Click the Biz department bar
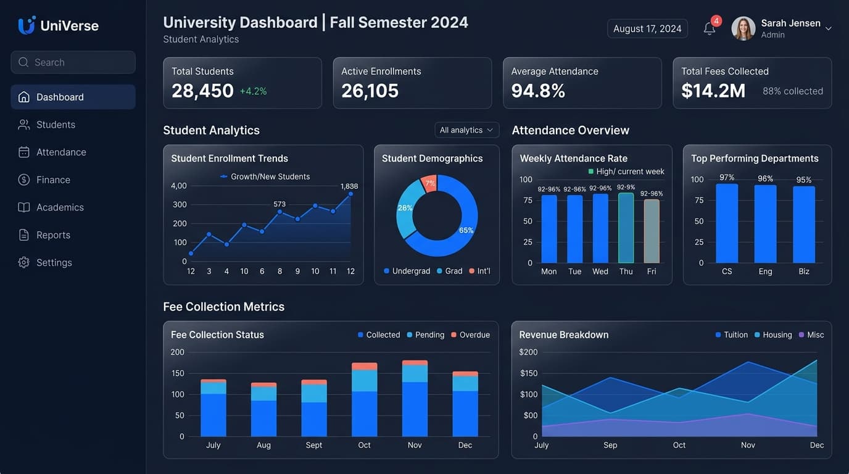This screenshot has width=849, height=474. coord(804,225)
